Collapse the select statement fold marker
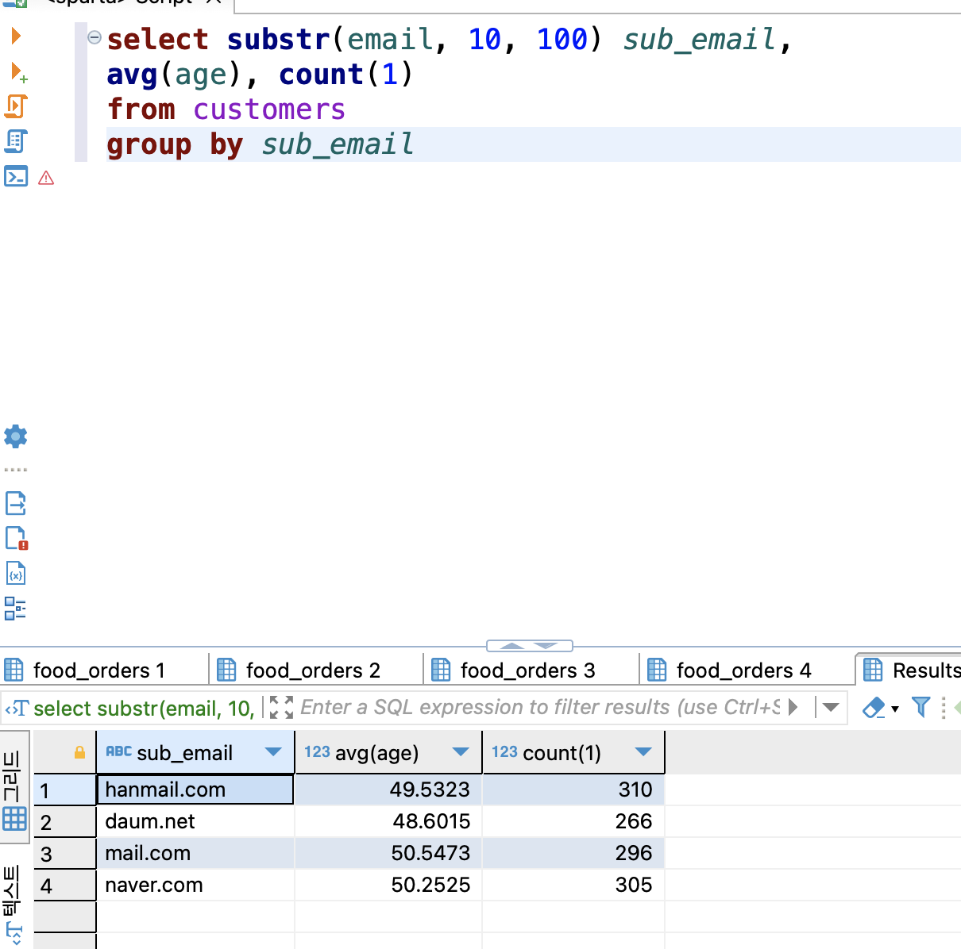Viewport: 961px width, 949px height. [x=94, y=36]
